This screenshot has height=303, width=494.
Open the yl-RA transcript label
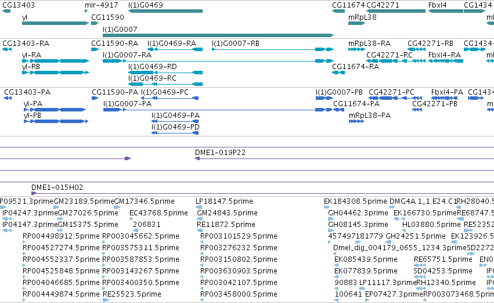(x=31, y=55)
